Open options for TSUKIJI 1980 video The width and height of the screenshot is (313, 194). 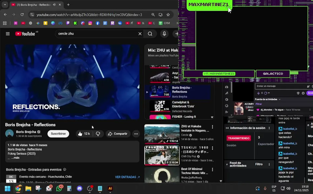212,148
